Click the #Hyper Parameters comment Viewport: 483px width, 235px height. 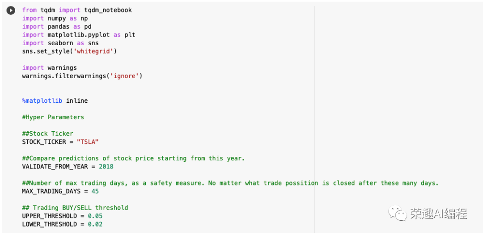53,117
